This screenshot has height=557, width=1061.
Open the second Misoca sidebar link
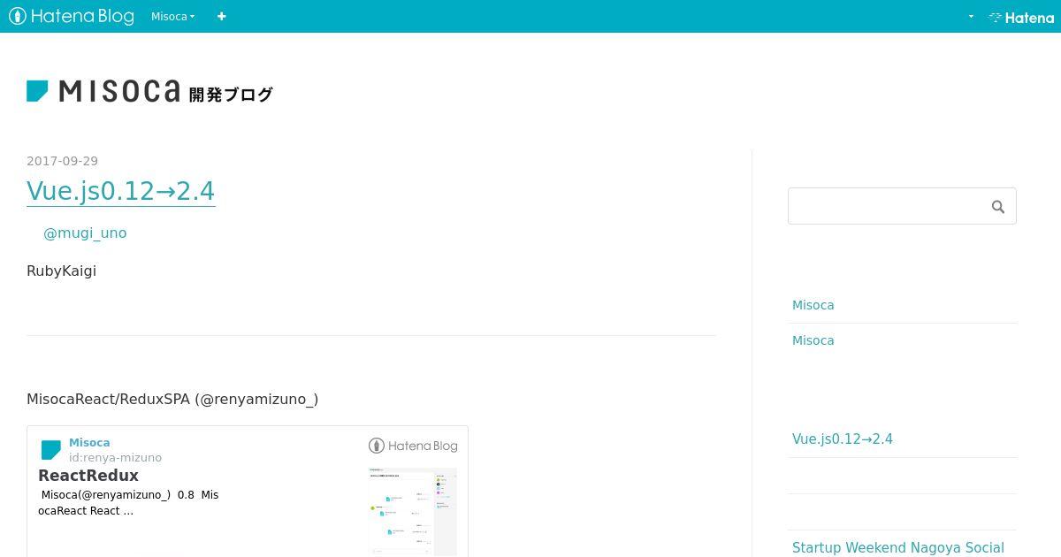(x=813, y=340)
